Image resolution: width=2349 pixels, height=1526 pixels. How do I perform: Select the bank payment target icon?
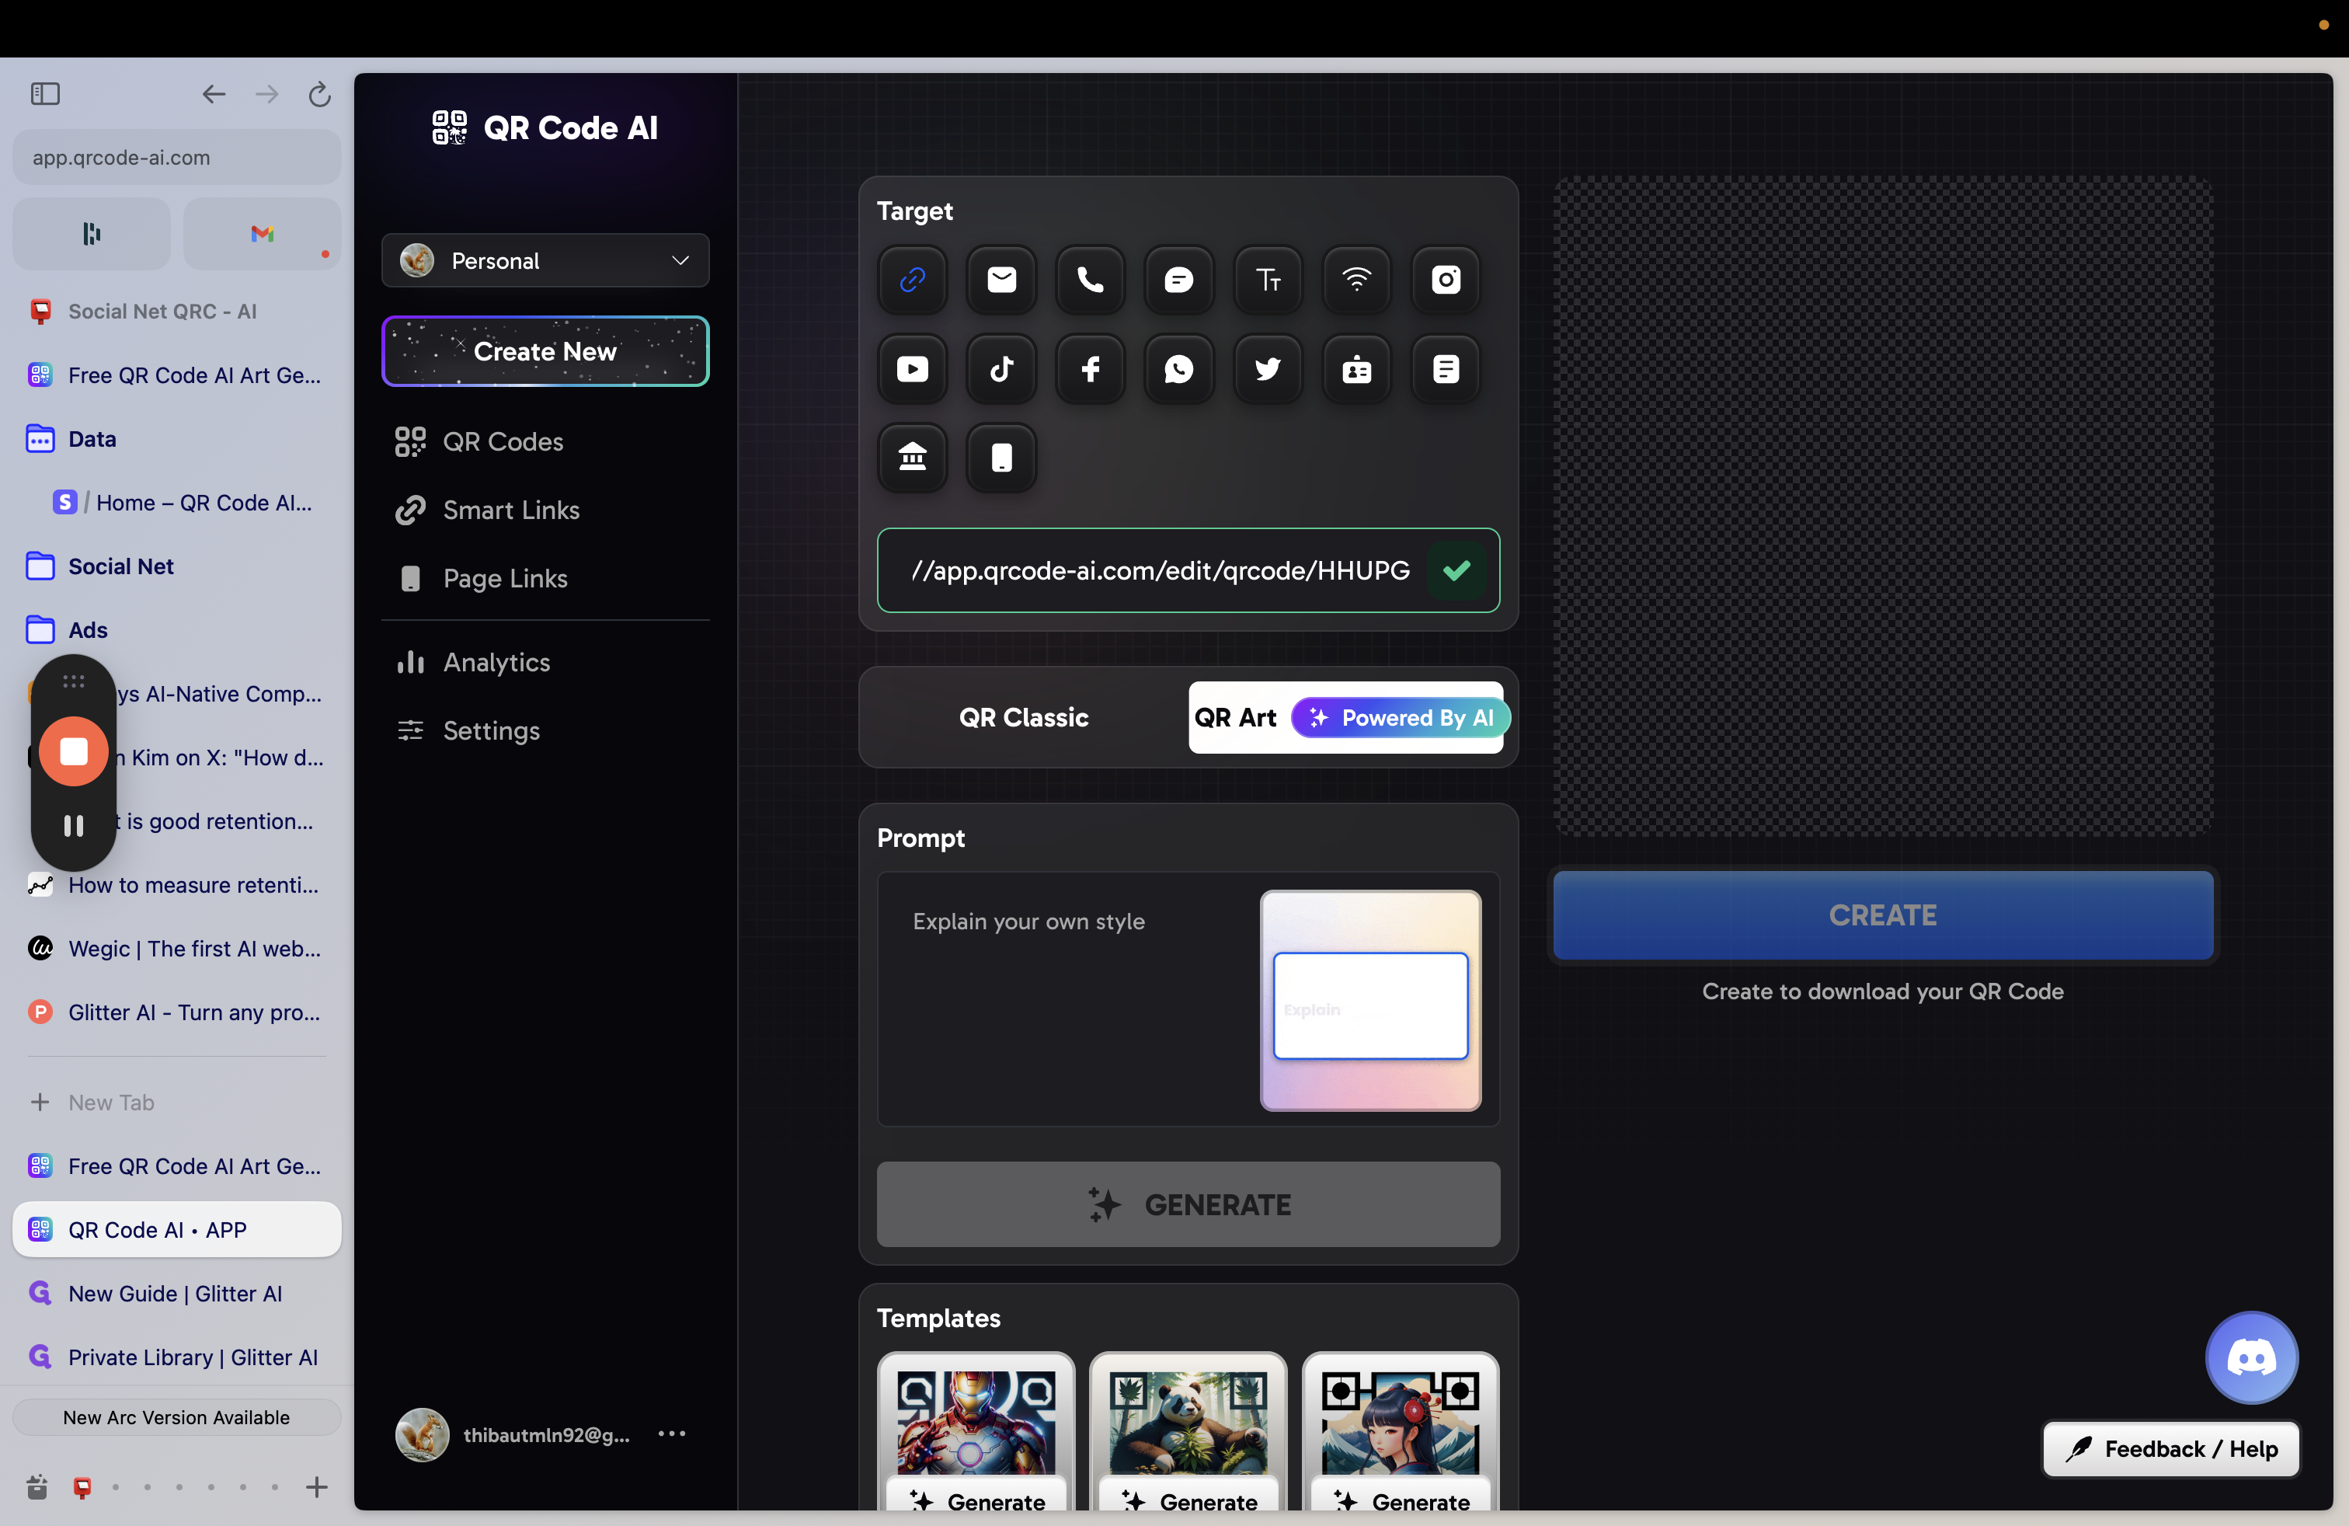click(x=912, y=458)
